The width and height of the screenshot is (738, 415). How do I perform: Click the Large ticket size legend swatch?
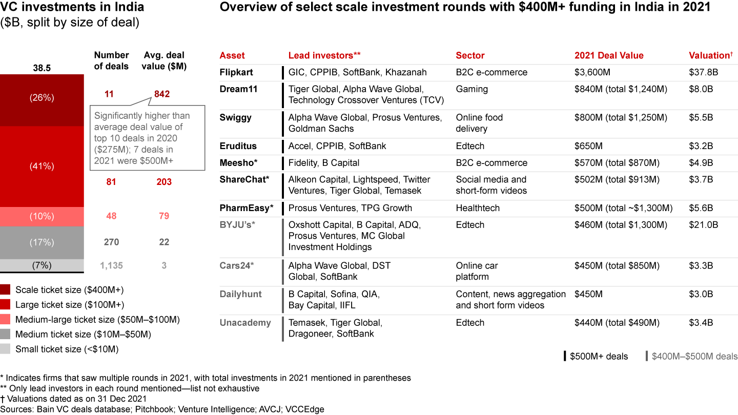click(x=6, y=304)
